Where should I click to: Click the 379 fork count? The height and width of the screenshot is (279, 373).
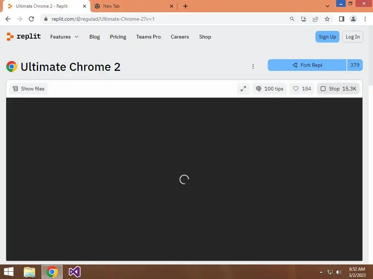tap(355, 65)
